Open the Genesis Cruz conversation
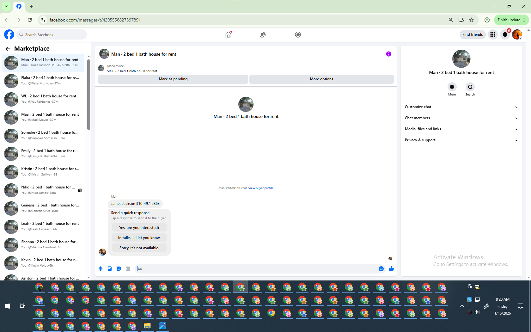This screenshot has height=332, width=531. pyautogui.click(x=43, y=208)
